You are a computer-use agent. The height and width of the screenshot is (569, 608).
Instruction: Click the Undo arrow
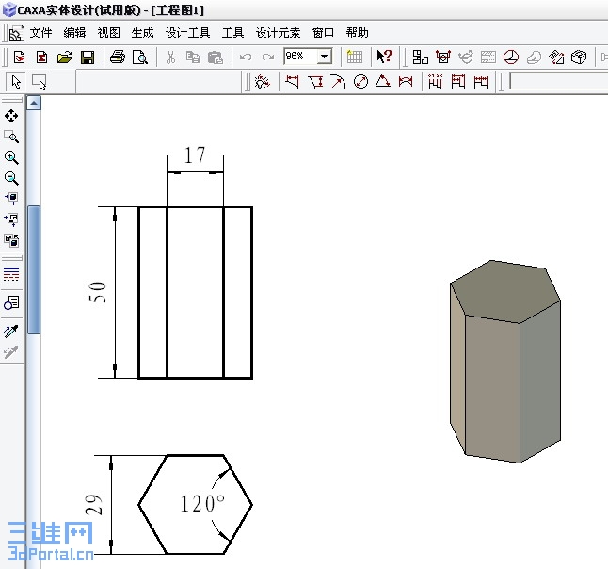pos(246,57)
